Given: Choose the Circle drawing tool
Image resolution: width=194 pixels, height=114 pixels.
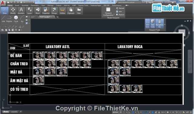Looking at the screenshot, I should (x=16, y=19).
